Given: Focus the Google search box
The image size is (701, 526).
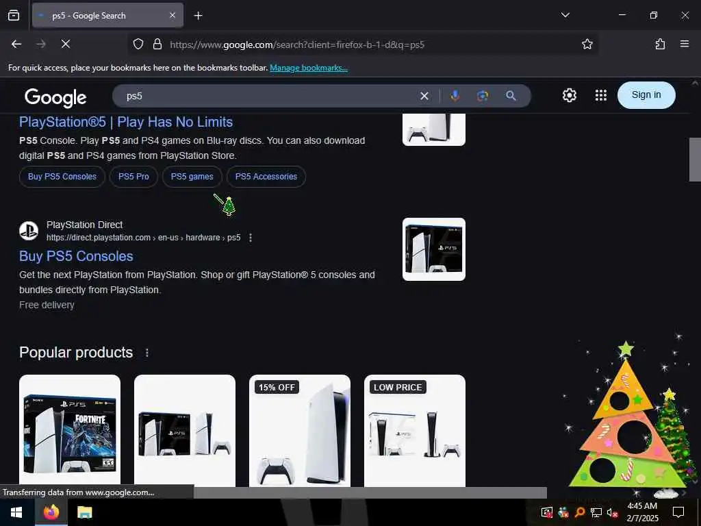Looking at the screenshot, I should pos(268,96).
